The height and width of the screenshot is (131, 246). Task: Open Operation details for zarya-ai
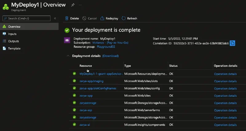(x=225, y=125)
